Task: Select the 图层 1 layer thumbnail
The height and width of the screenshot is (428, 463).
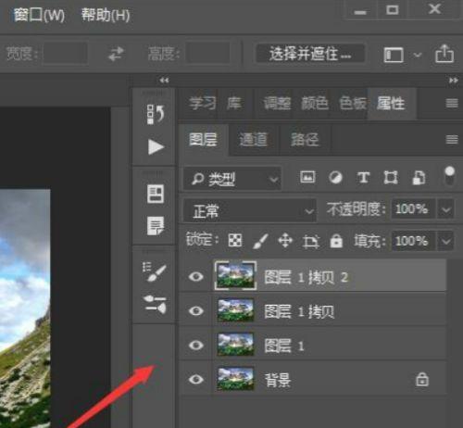Action: pyautogui.click(x=235, y=345)
